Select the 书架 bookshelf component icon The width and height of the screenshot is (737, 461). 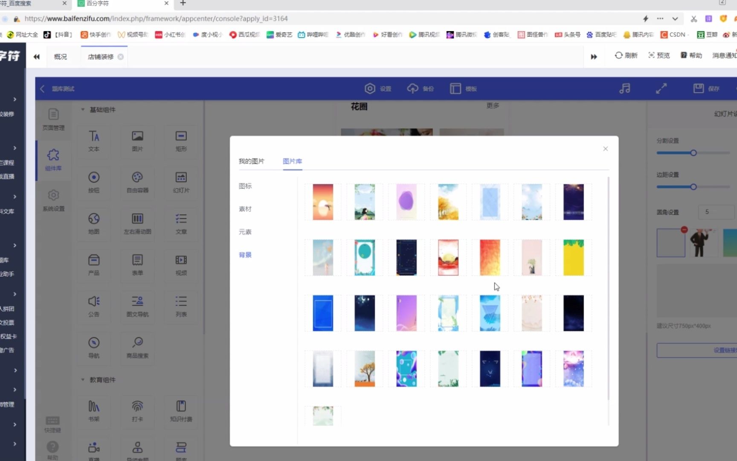(94, 411)
